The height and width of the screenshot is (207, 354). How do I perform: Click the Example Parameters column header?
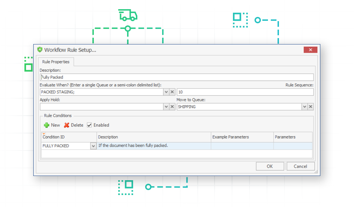[242, 137]
